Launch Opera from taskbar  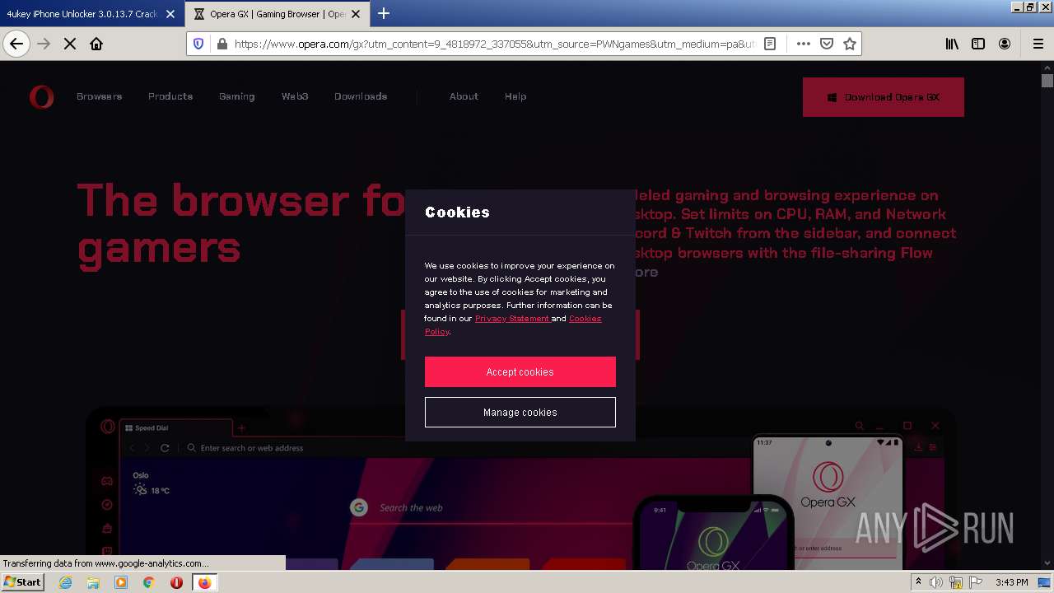(176, 582)
